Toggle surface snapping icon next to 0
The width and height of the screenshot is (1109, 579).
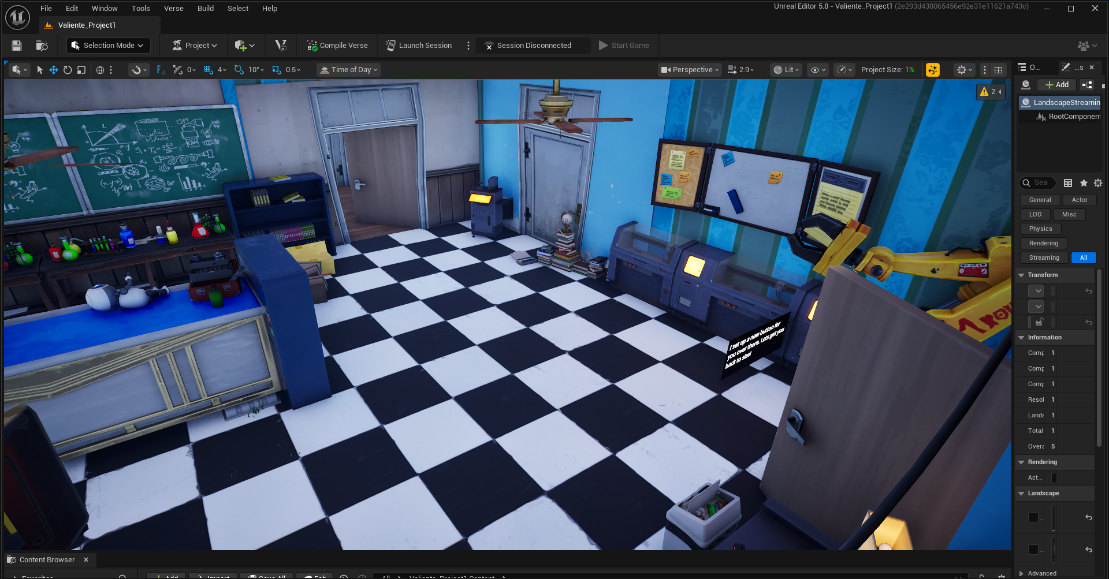[177, 70]
